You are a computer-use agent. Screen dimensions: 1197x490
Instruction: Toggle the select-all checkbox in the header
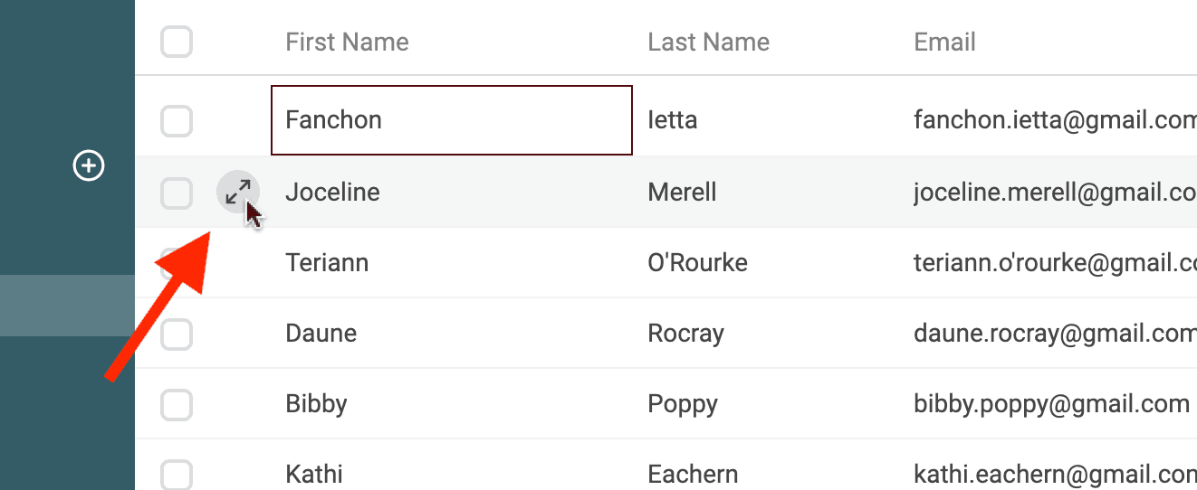tap(177, 42)
